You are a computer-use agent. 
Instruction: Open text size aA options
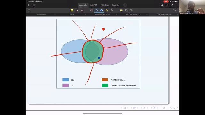172,5
